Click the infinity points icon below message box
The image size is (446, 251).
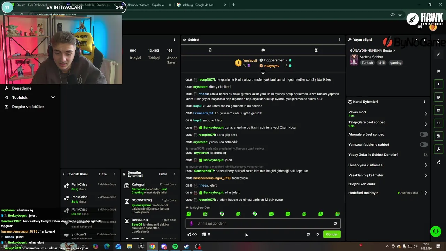tap(192, 234)
